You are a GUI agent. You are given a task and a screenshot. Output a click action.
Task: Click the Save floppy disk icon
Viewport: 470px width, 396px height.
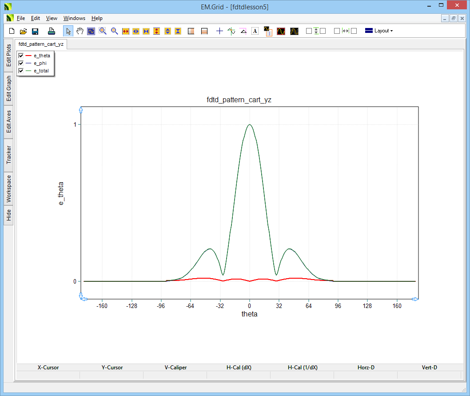[35, 31]
